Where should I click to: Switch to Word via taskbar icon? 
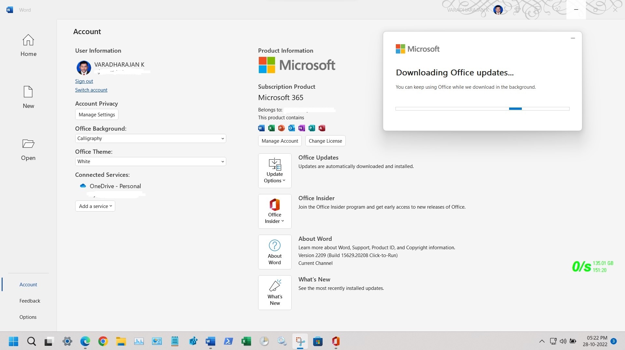tap(211, 341)
